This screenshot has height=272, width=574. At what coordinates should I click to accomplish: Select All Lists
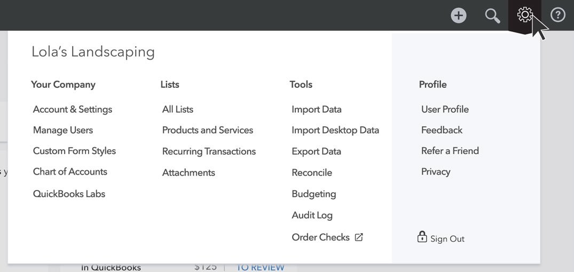pyautogui.click(x=178, y=110)
